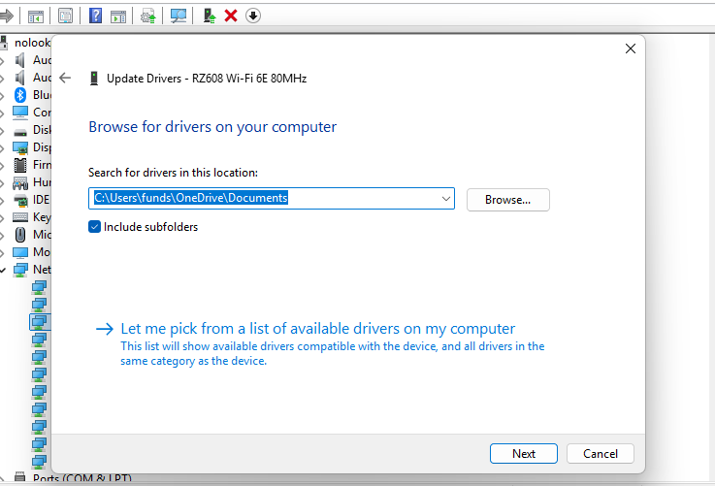Toggle the Action pane toolbar icon
This screenshot has width=715, height=486.
point(118,16)
